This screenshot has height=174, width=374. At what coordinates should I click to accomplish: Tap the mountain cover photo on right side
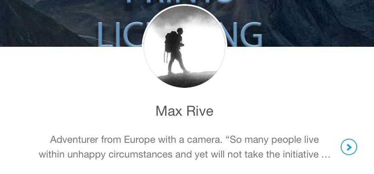pos(317,23)
